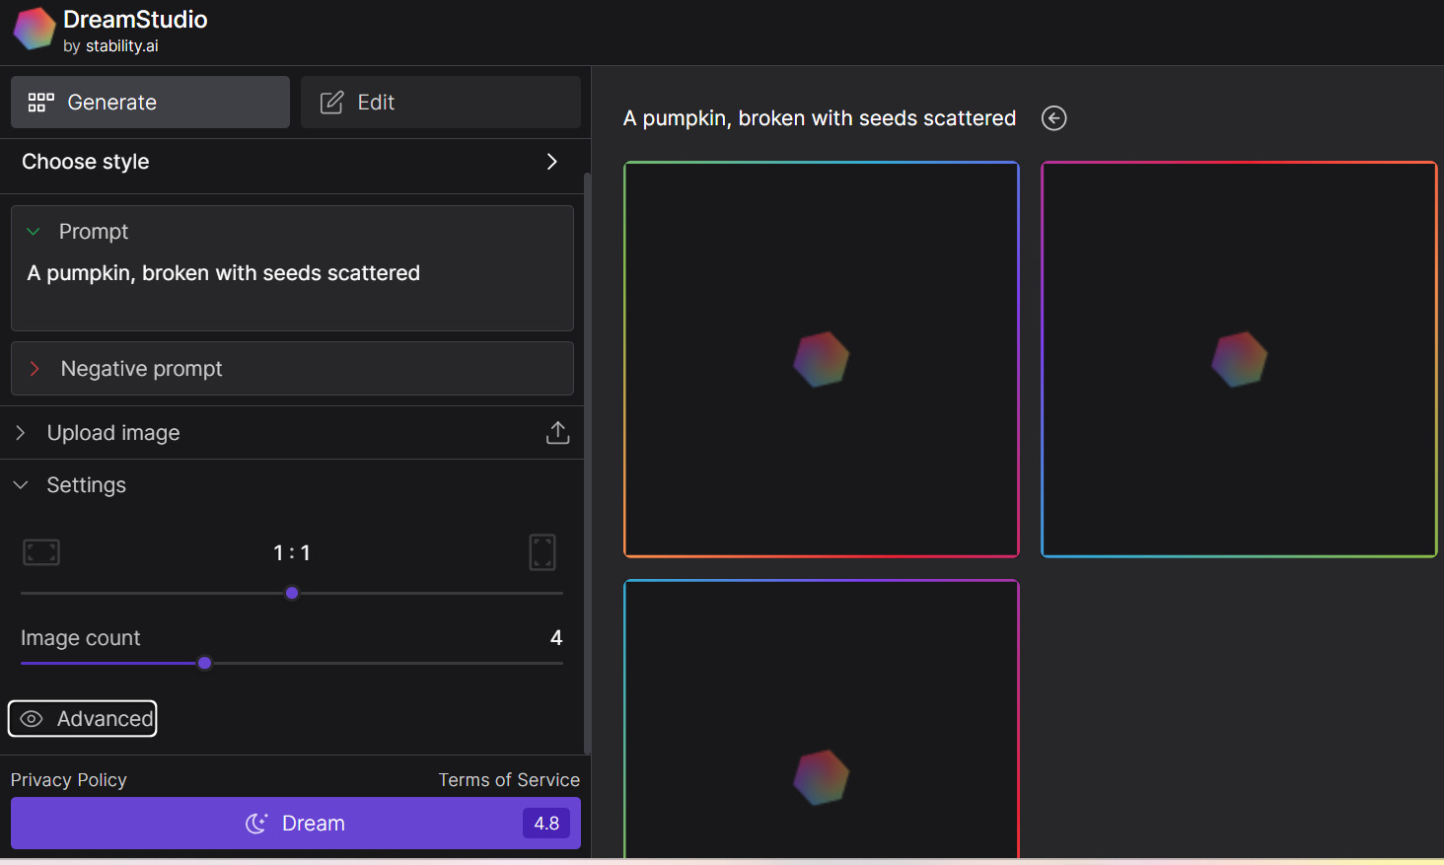Select the third generating image tile
This screenshot has width=1444, height=865.
coord(822,719)
